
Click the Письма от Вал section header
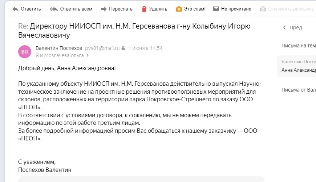(299, 90)
